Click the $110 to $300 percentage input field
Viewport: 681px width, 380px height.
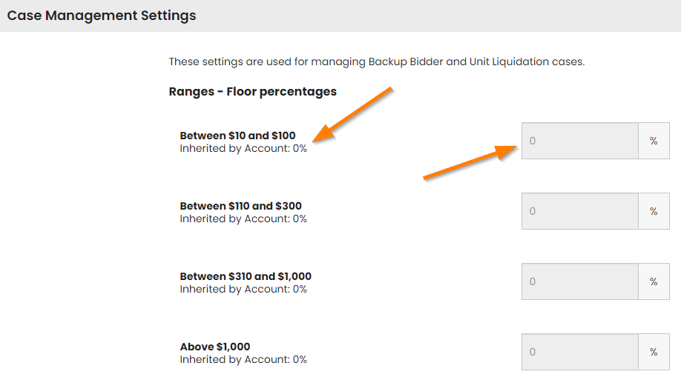[x=580, y=211]
